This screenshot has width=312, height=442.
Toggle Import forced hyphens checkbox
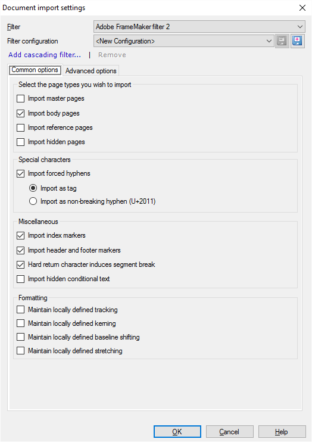click(21, 173)
